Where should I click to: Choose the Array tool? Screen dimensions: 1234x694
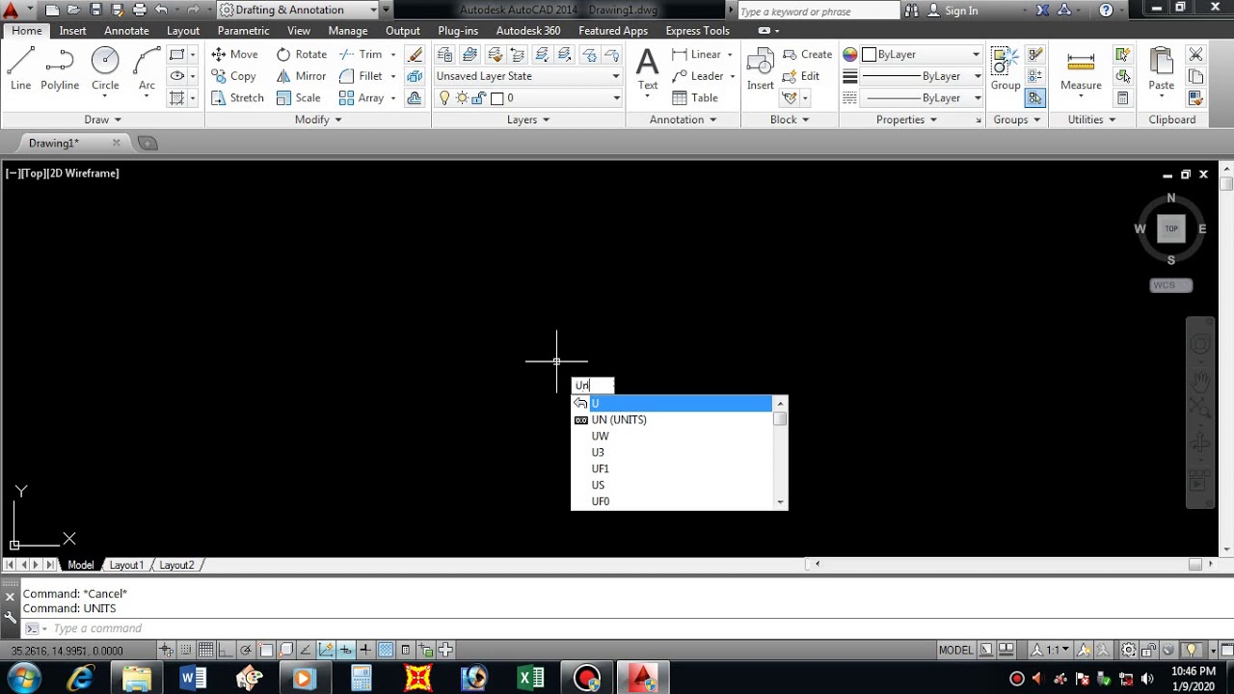pyautogui.click(x=362, y=97)
